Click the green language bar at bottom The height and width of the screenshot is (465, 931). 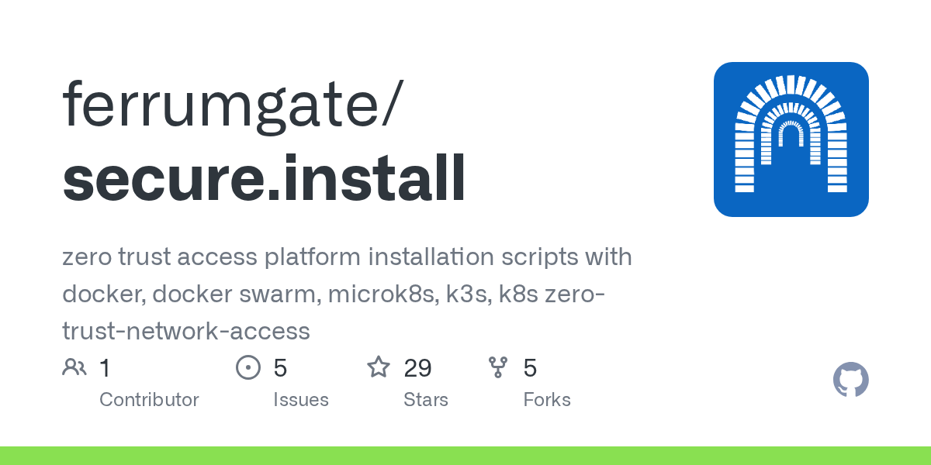465,456
